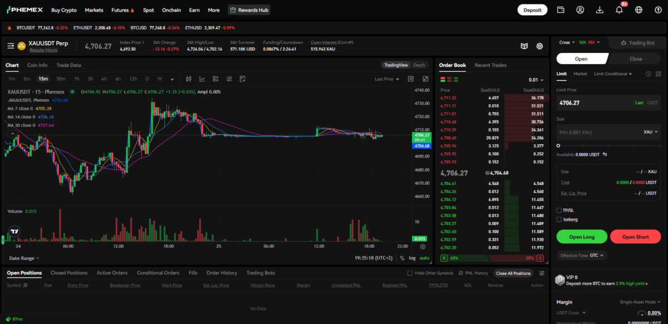Click the Open Short button

635,237
